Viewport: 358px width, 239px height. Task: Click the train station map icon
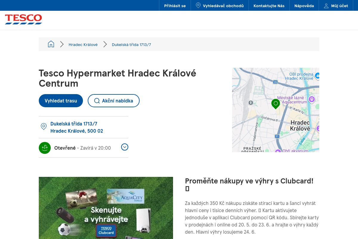click(x=251, y=103)
